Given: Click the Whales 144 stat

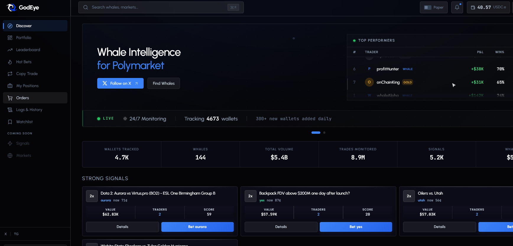Looking at the screenshot, I should pos(200,154).
